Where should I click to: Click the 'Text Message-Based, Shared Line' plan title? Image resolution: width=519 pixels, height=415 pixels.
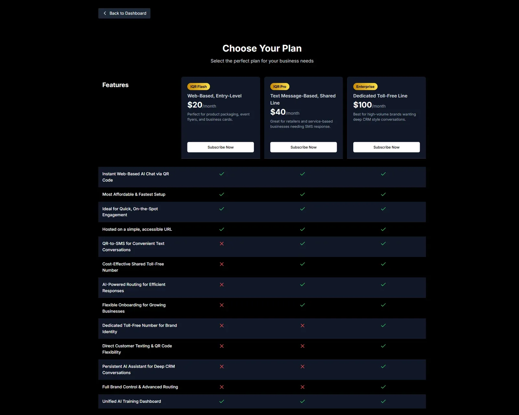[303, 99]
